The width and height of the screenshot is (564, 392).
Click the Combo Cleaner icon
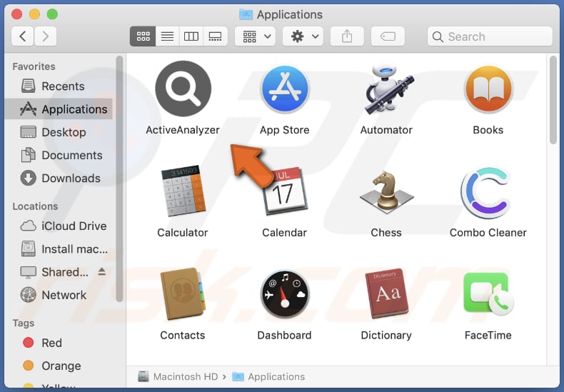coord(486,193)
